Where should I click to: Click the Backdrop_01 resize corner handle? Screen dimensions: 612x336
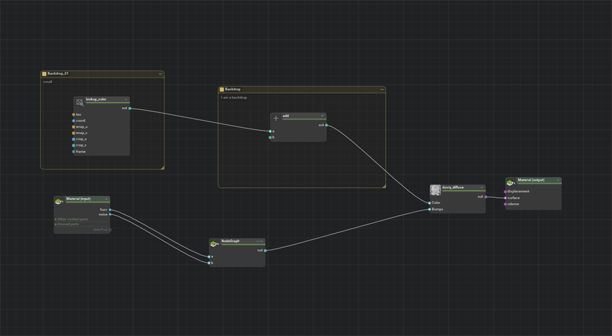tap(162, 168)
